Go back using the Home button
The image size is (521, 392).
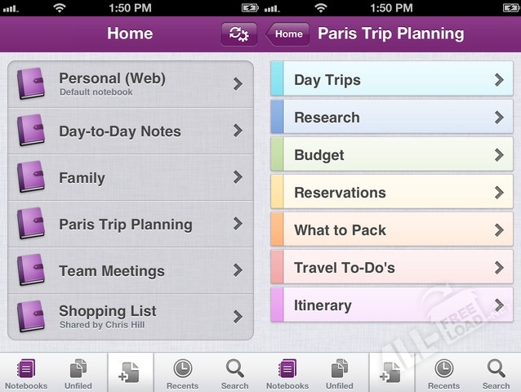[287, 34]
